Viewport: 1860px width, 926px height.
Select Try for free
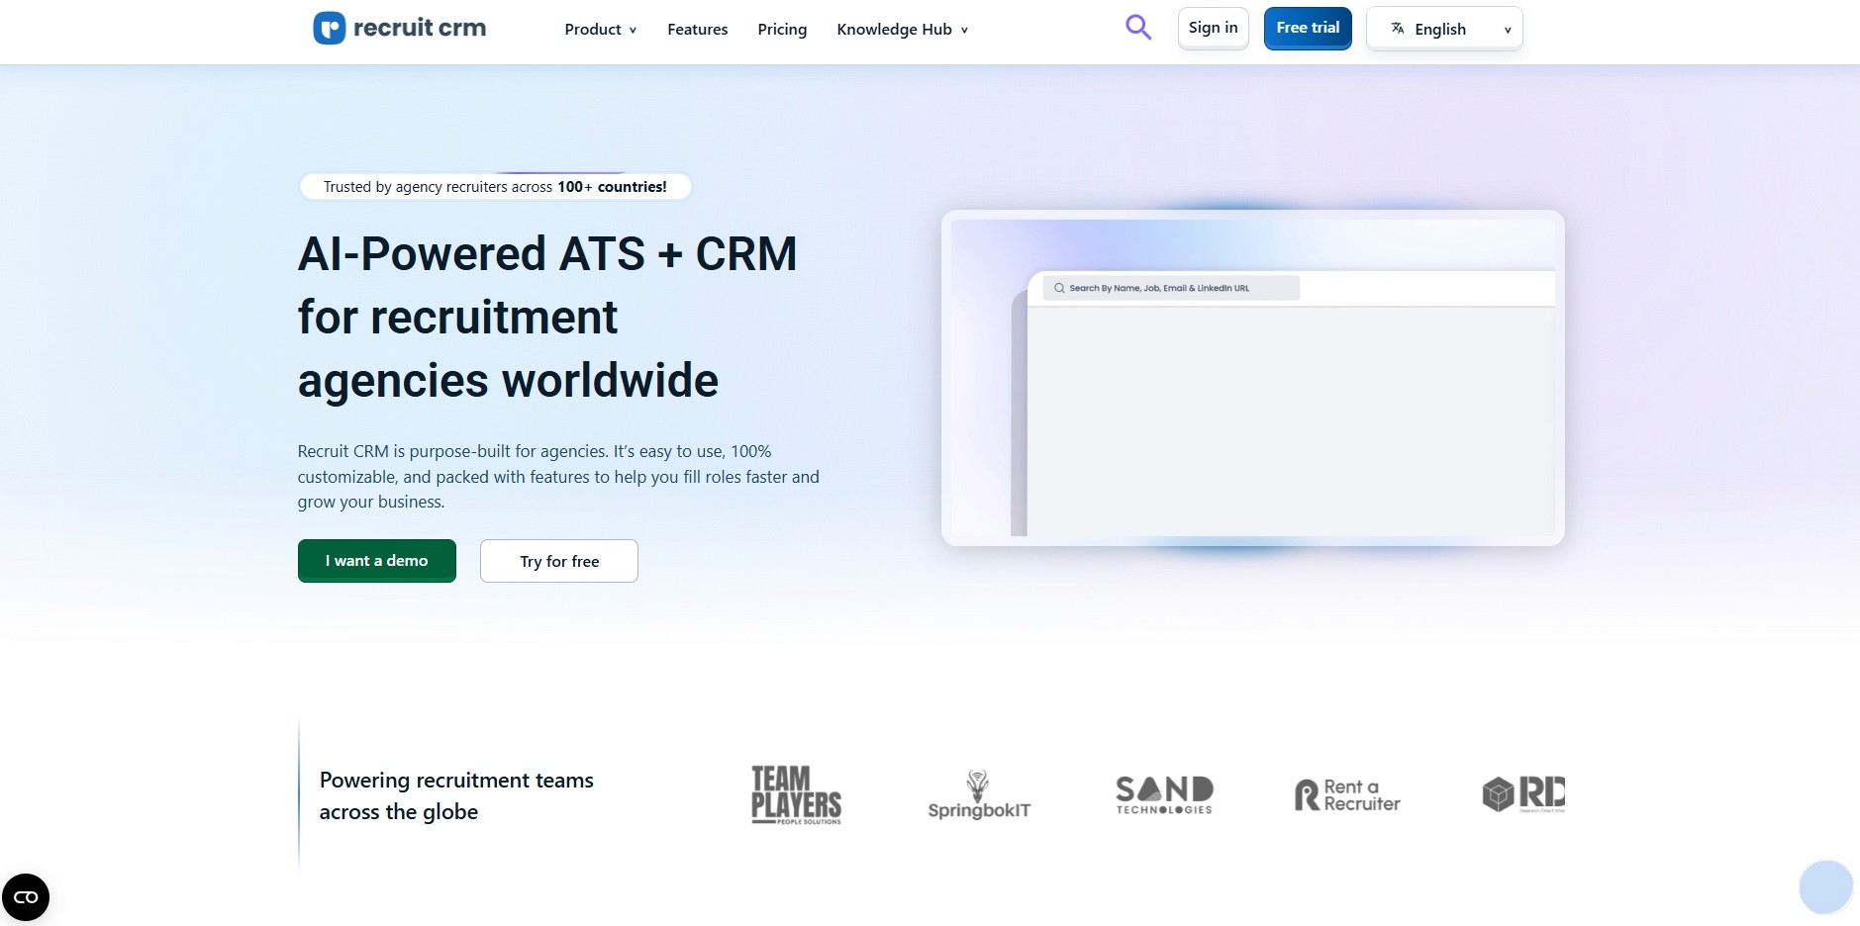click(x=558, y=560)
